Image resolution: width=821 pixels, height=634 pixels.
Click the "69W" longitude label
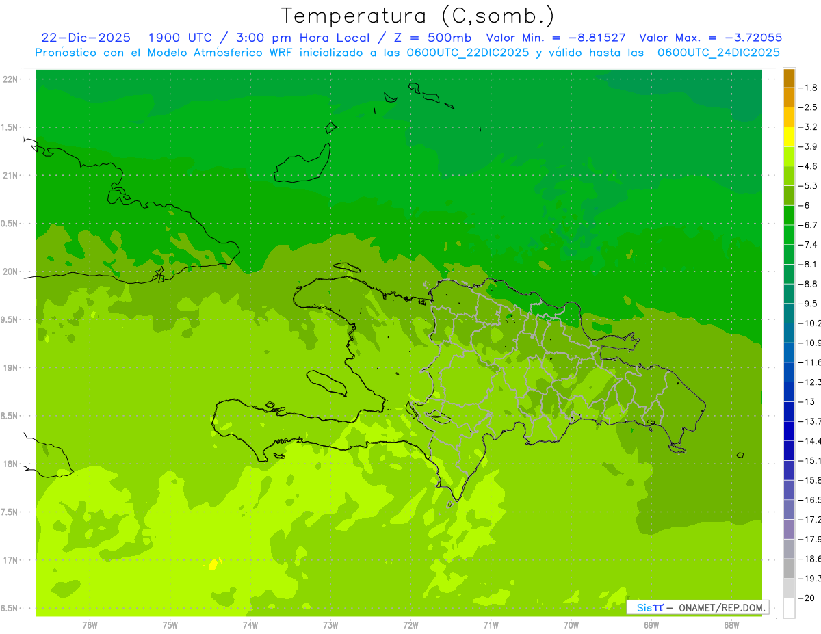[x=651, y=625]
